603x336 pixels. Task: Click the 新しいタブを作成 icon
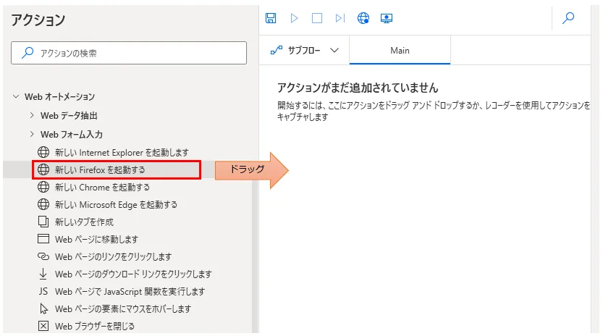click(x=43, y=222)
